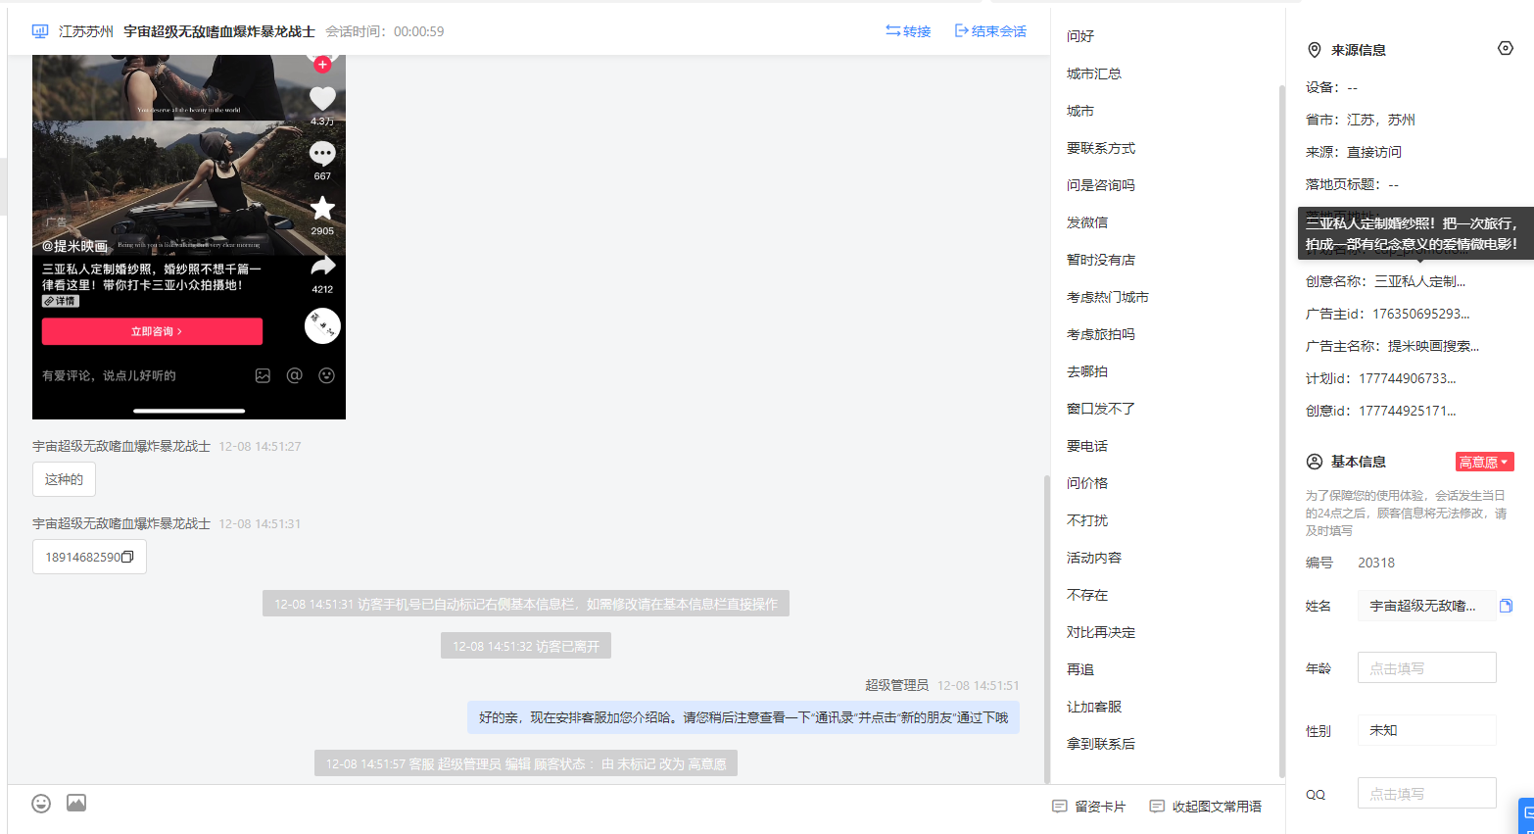Viewport: 1534px width, 834px height.
Task: Click the send image icon in chat toolbar
Action: [x=76, y=804]
